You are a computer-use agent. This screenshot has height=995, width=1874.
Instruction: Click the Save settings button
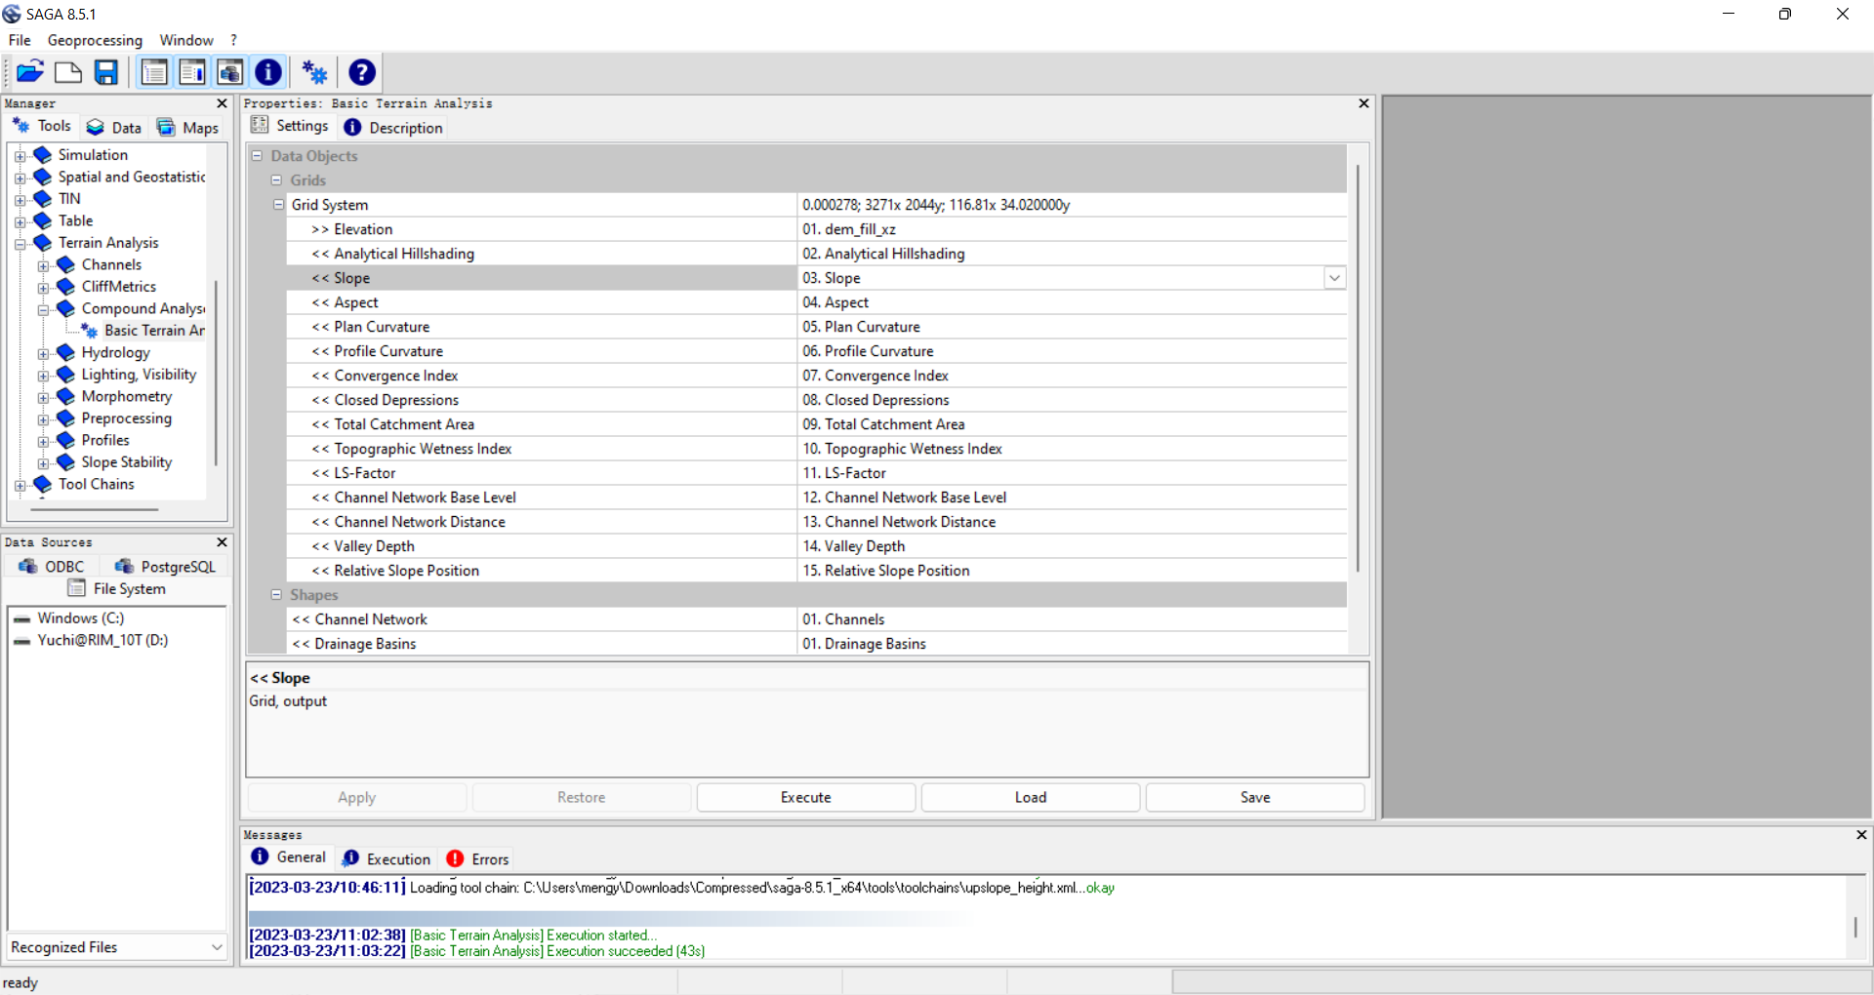point(1255,798)
